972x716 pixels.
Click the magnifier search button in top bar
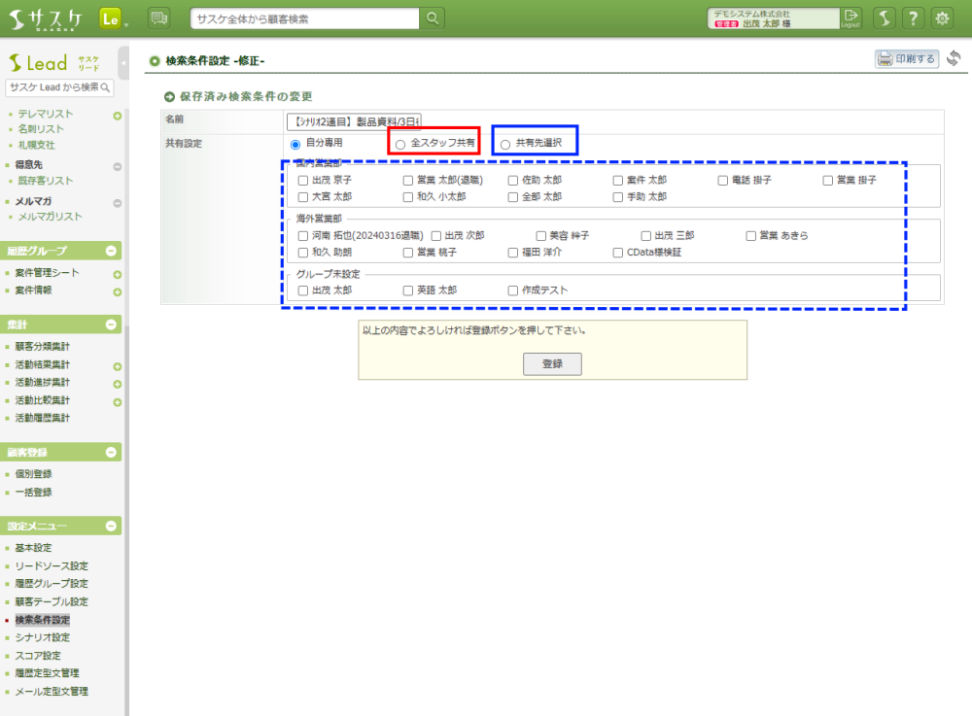coord(433,18)
